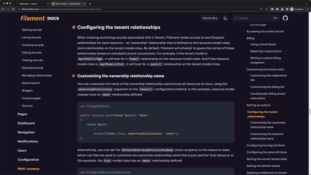
Task: Open Editing records in sidebar
Action: coord(32,52)
